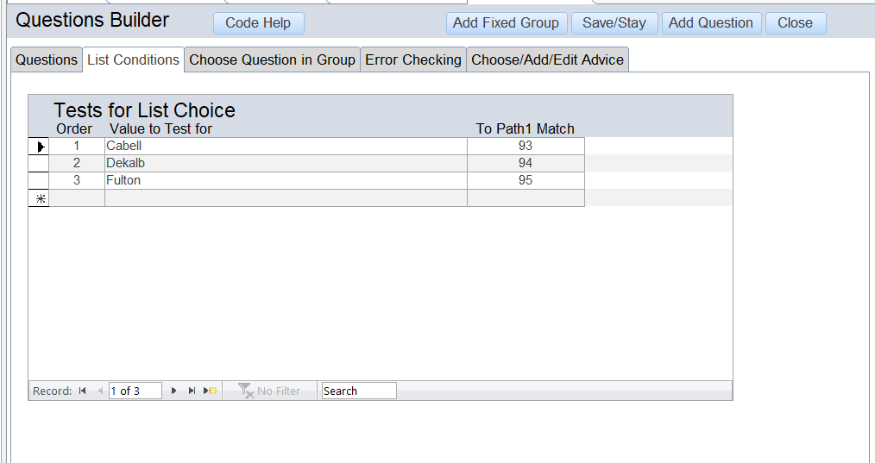This screenshot has height=463, width=875.
Task: Click path match value 95 cell
Action: click(x=525, y=180)
